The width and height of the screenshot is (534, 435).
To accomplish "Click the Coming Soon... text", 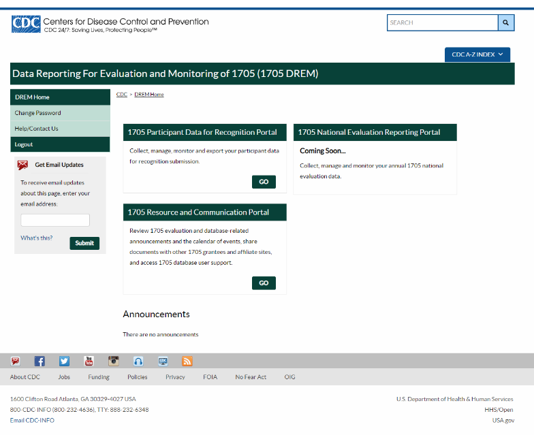I will point(323,151).
